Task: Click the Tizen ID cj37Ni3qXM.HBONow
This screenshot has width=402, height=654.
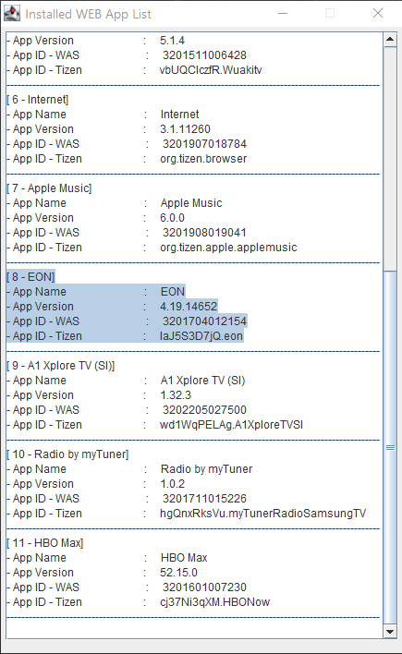Action: click(x=215, y=602)
